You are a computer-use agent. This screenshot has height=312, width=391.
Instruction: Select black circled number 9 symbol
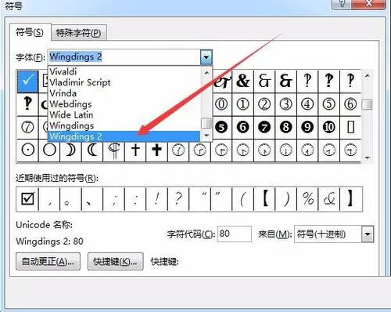click(307, 128)
